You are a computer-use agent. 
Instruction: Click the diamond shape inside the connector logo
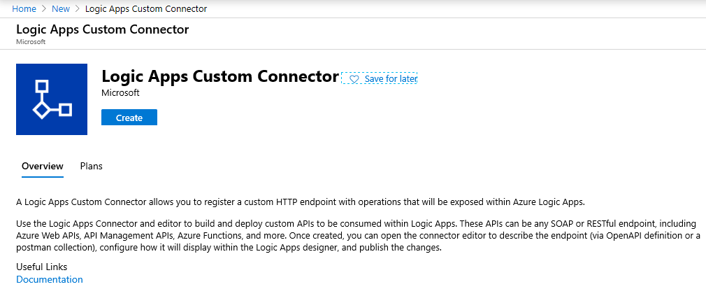(42, 109)
